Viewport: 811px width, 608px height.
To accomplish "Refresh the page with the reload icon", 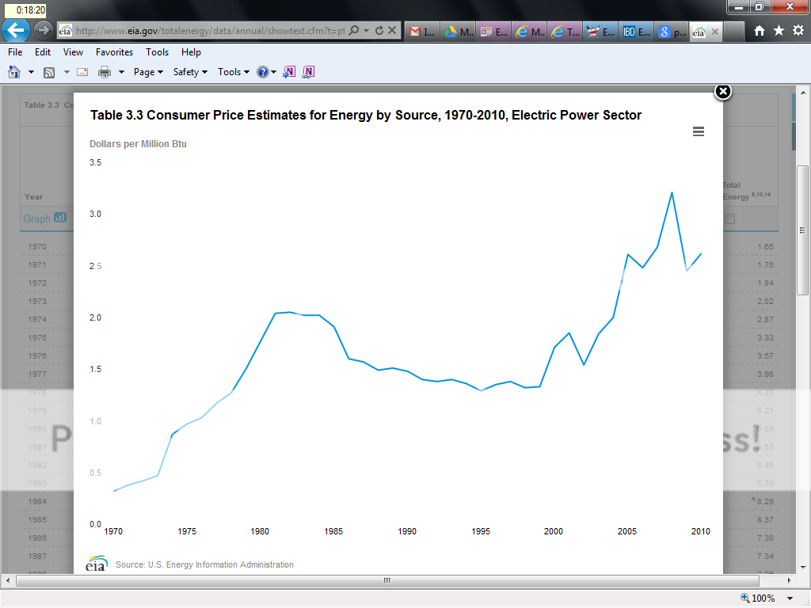I will pyautogui.click(x=379, y=31).
